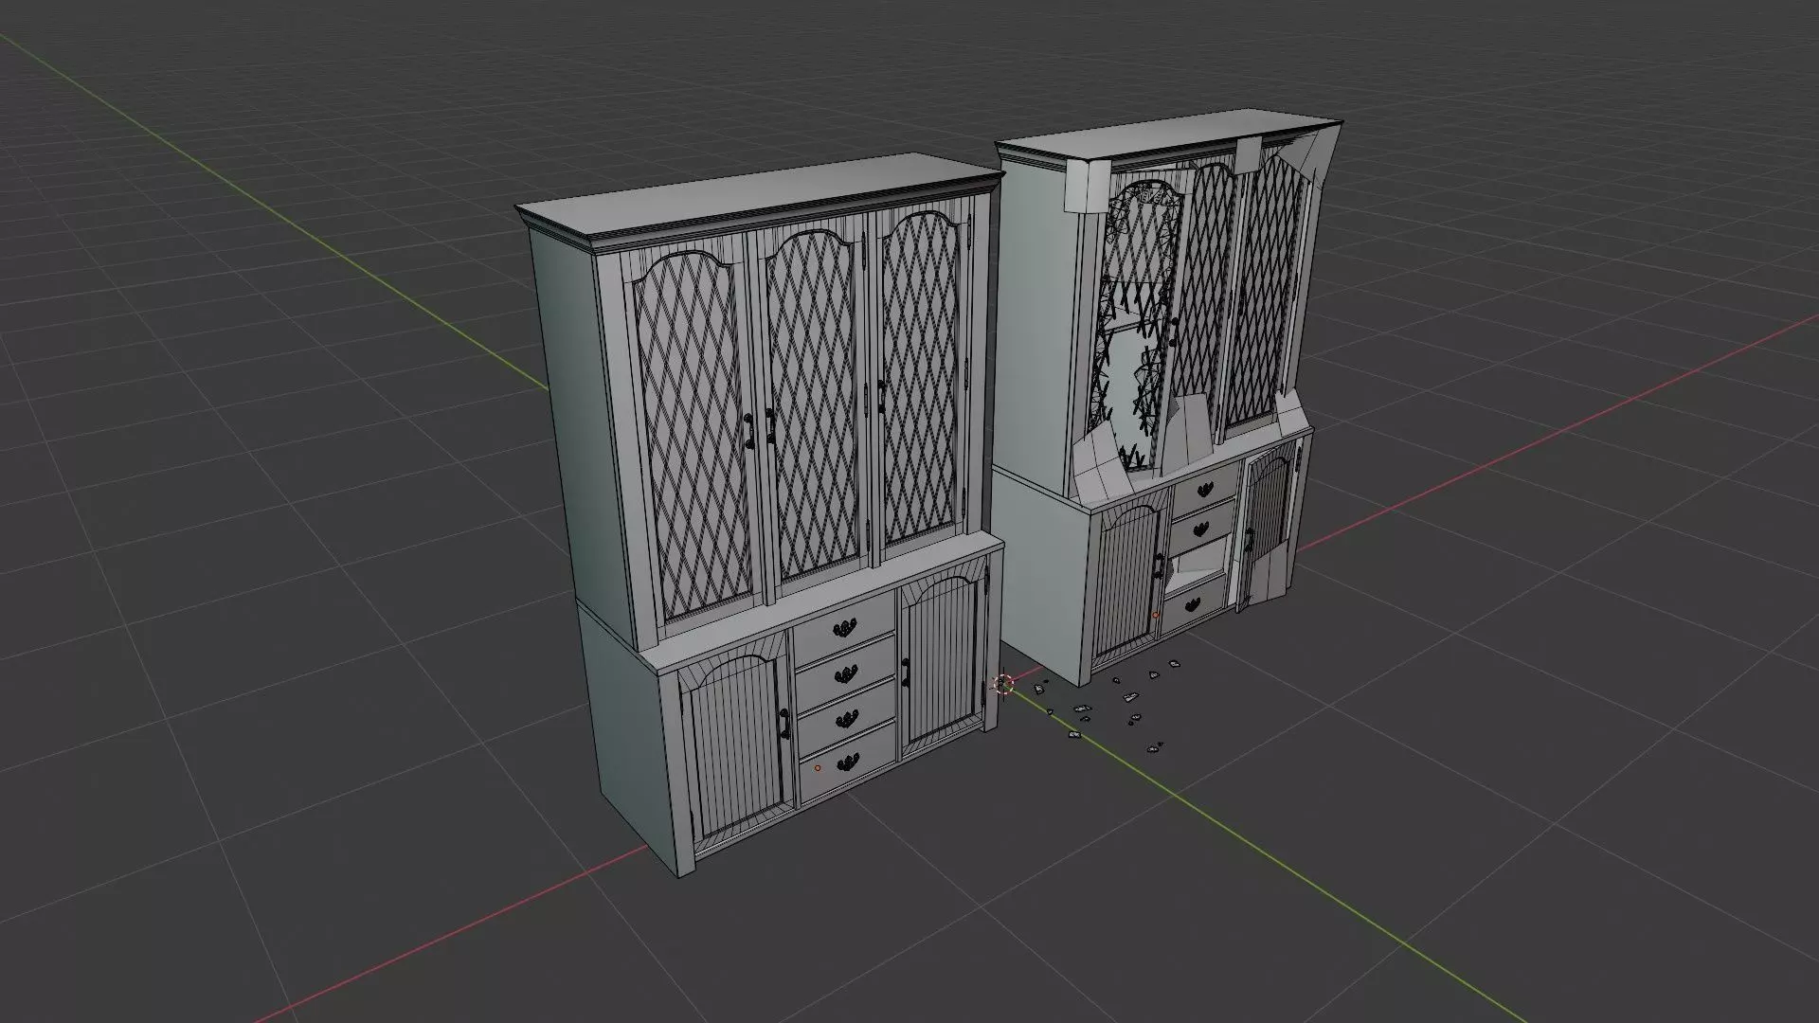Click the top drawer handle of the intact cabinet
Screen dimensions: 1819x1023
(845, 627)
